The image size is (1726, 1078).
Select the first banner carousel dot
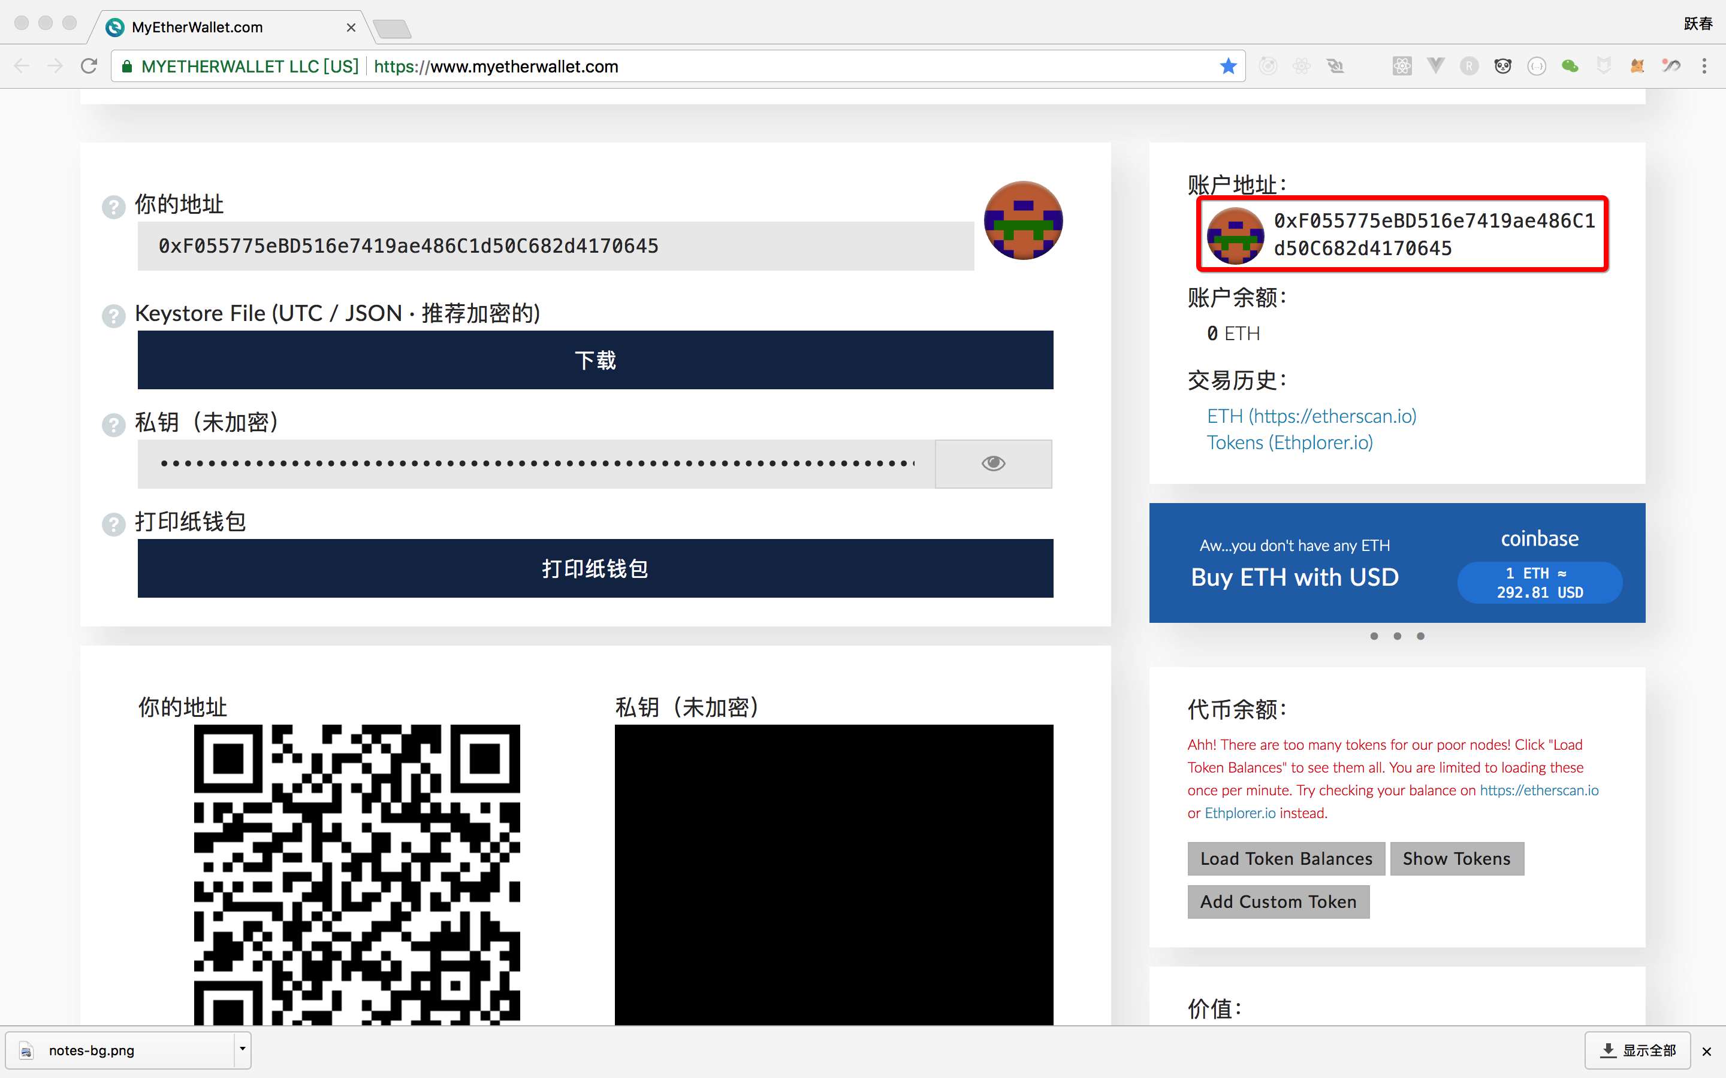(1374, 636)
